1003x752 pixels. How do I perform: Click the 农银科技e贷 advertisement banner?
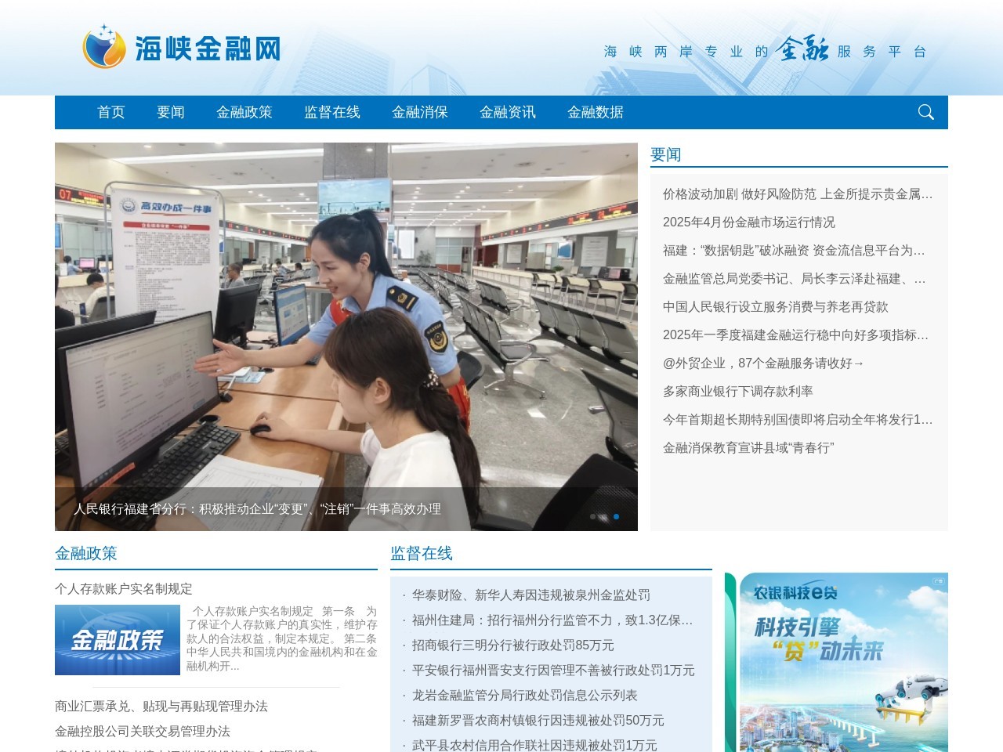coord(836,662)
